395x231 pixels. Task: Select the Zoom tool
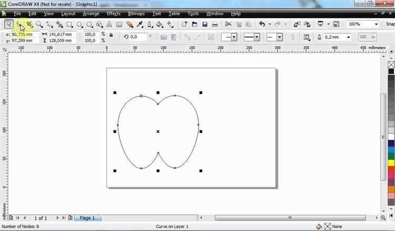39,24
